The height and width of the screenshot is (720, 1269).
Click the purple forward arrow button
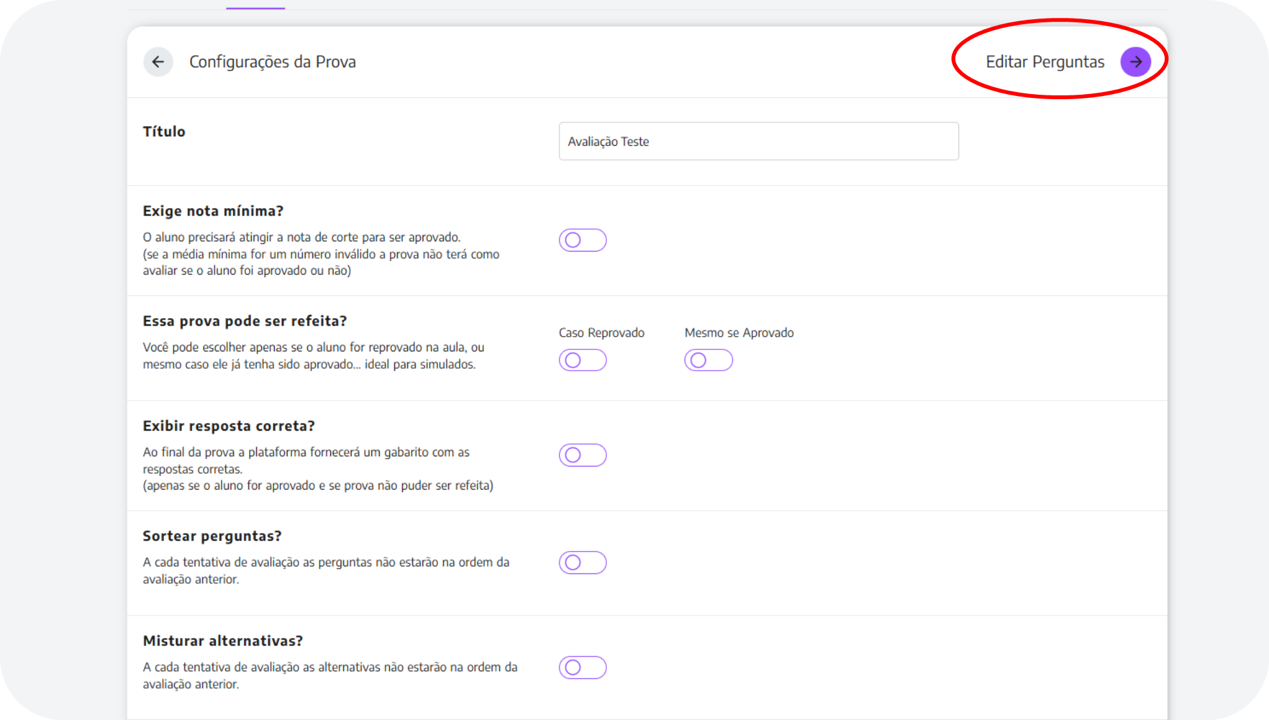(x=1135, y=62)
